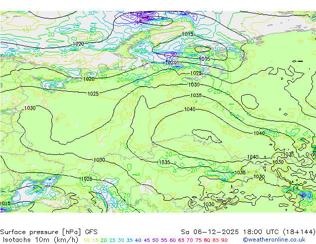This screenshot has height=244, width=316.
Task: Click the purple 50 value in the isotach legend
Action: click(x=156, y=240)
